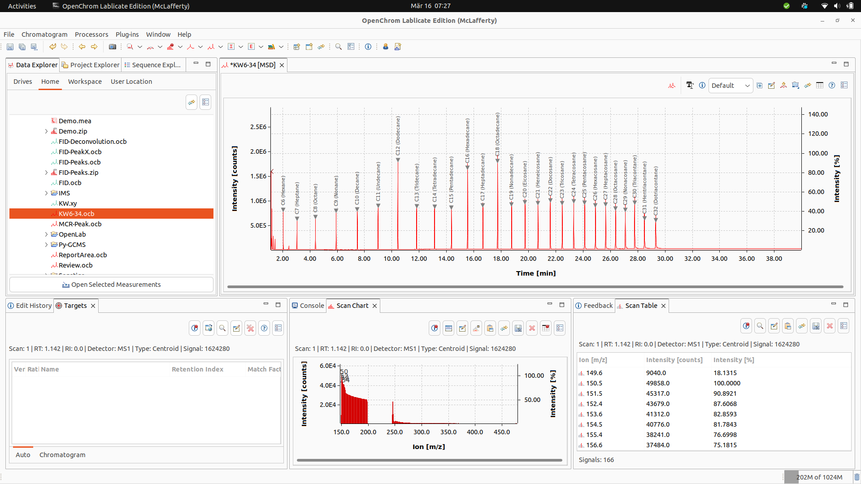Click the table view icon in chromatogram toolbar

[x=820, y=85]
